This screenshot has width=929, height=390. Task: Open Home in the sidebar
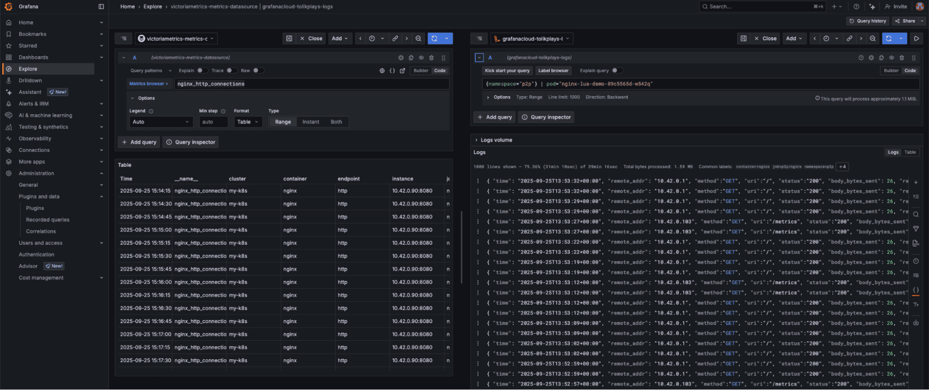[x=26, y=22]
